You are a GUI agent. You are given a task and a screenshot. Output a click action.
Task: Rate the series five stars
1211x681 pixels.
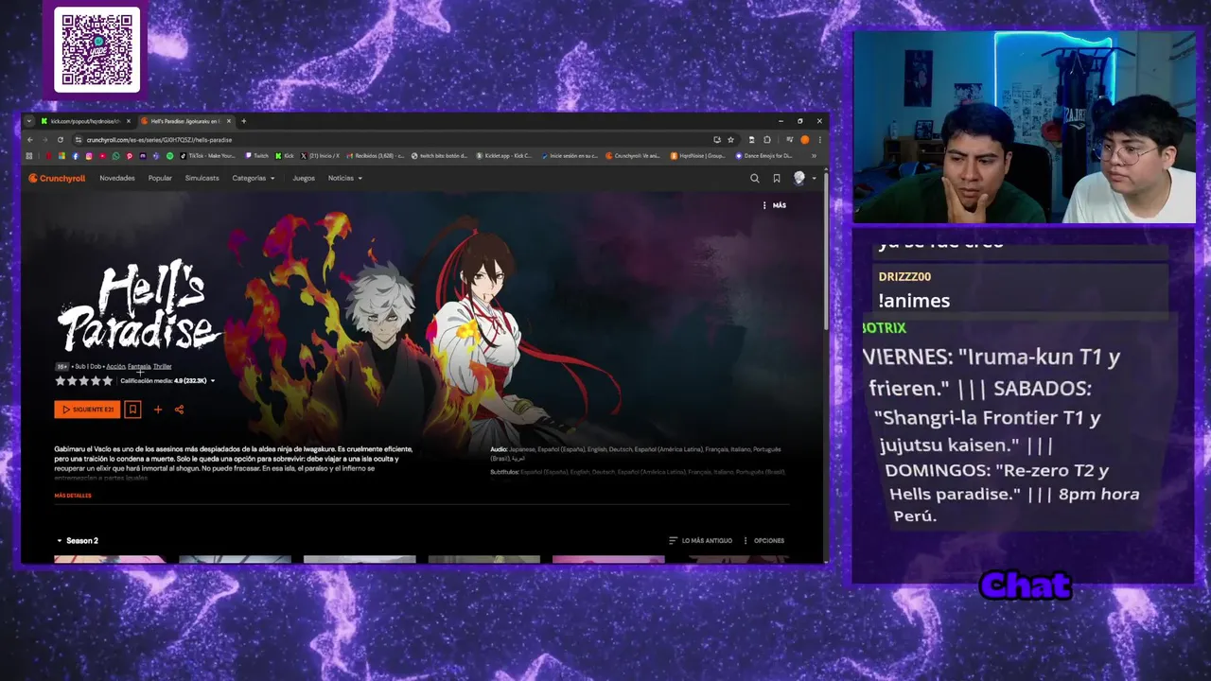[107, 381]
